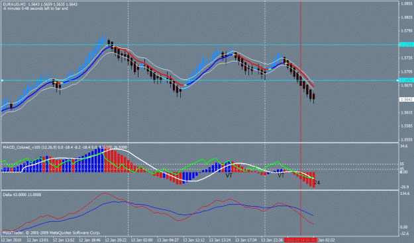The image size is (414, 243).
Task: Click the 134.6 value on Delta scale
Action: pyautogui.click(x=405, y=193)
